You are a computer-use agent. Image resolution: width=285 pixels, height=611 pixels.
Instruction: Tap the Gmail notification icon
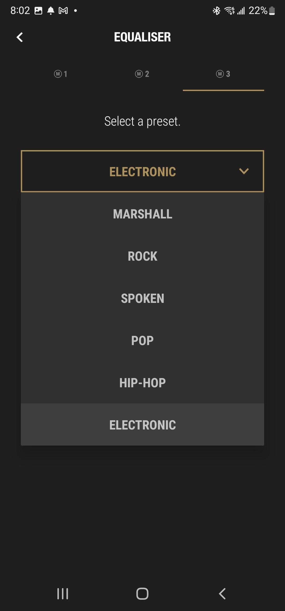click(x=63, y=11)
